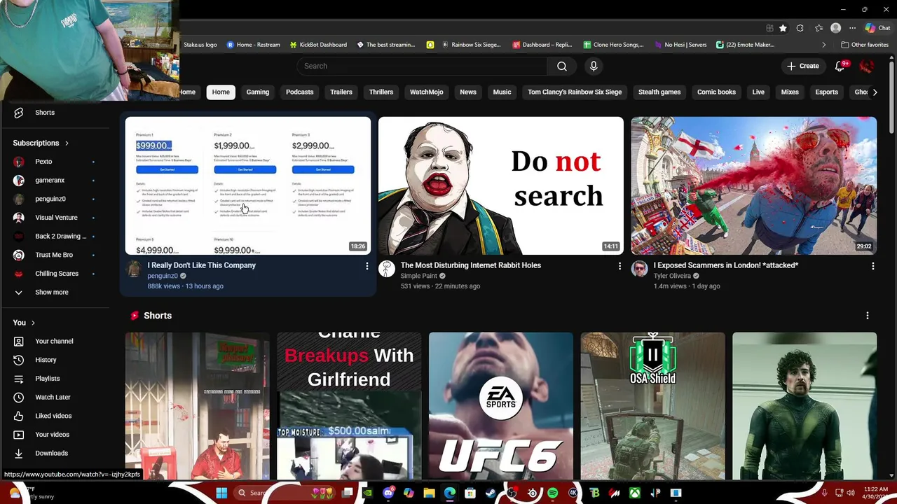Image resolution: width=897 pixels, height=504 pixels.
Task: Play the UFC 6 EA Sports short
Action: pyautogui.click(x=500, y=406)
